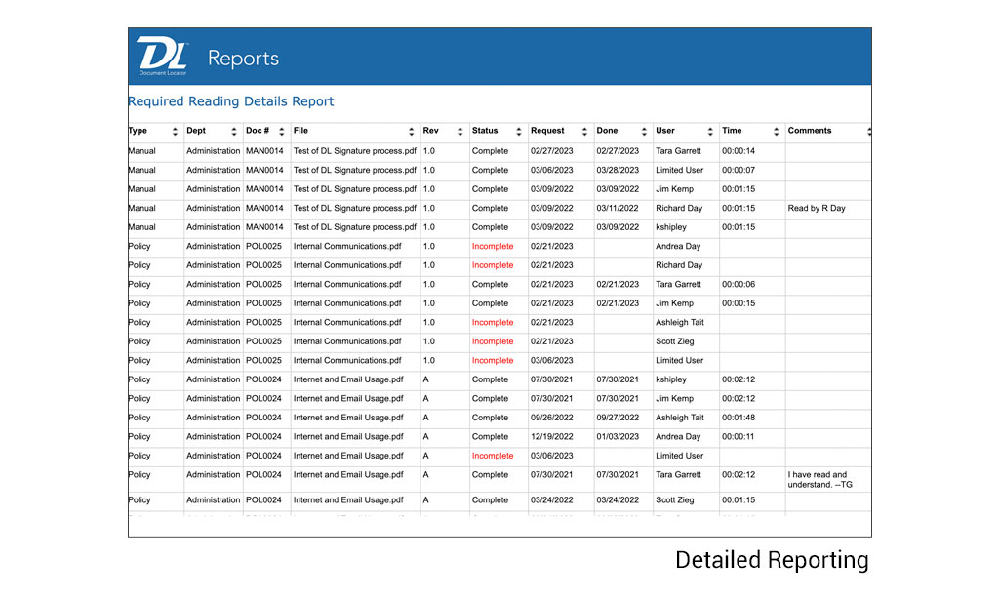This screenshot has width=999, height=599.
Task: Select Ashleigh Tait in POL0024 row
Action: point(680,418)
